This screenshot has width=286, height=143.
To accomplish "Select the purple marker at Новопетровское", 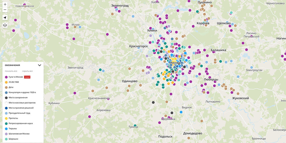I will click(x=24, y=5).
